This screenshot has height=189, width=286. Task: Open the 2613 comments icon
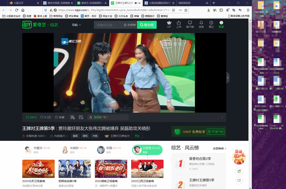click(x=31, y=117)
